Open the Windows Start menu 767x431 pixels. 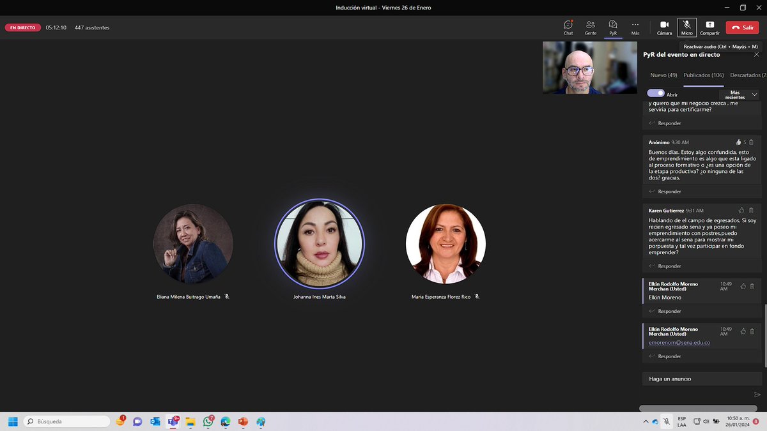(x=13, y=421)
